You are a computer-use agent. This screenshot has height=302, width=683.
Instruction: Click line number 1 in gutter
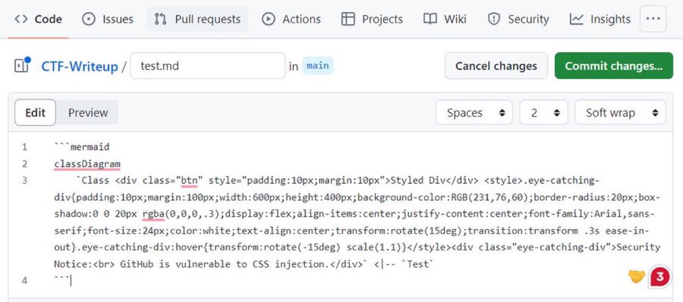(24, 147)
